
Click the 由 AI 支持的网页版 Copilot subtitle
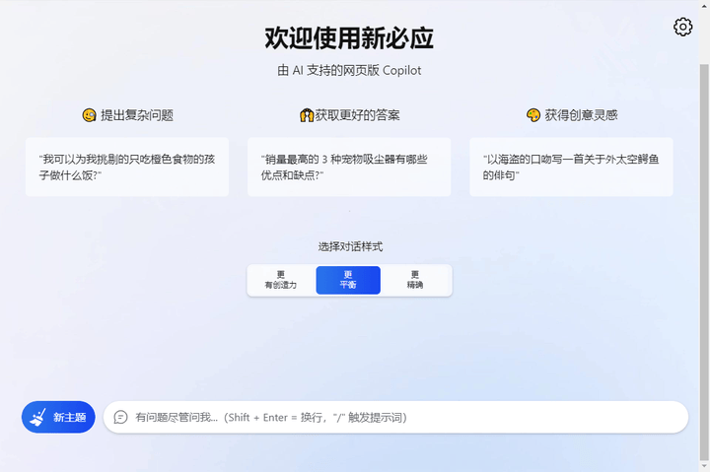(x=349, y=71)
